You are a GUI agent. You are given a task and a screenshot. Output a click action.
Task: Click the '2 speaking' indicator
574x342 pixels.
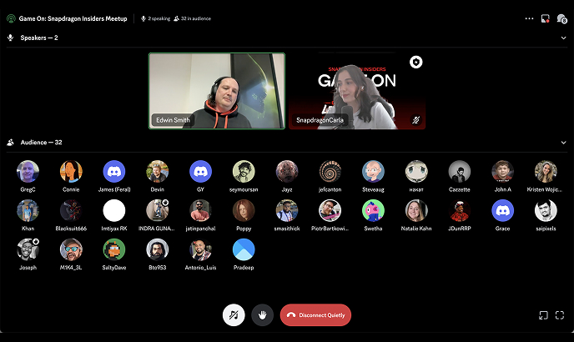click(156, 18)
